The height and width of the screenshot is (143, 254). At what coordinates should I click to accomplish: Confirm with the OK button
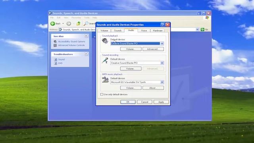pyautogui.click(x=128, y=102)
